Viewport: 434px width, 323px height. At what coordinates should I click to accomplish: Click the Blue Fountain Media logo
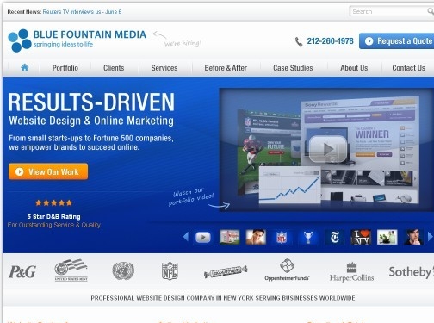click(x=77, y=40)
